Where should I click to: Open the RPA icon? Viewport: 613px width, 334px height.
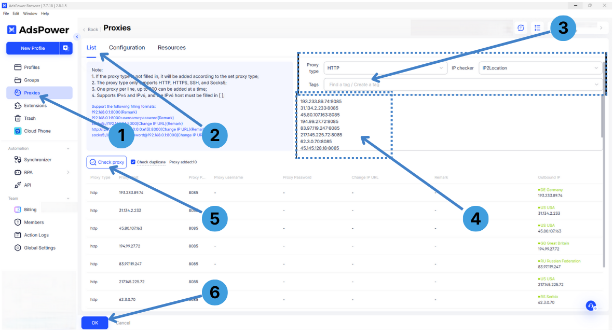(x=18, y=172)
